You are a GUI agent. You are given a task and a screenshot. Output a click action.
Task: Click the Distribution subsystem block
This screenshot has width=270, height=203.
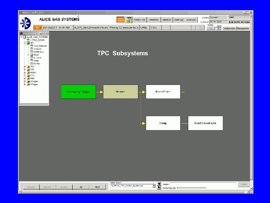point(205,123)
